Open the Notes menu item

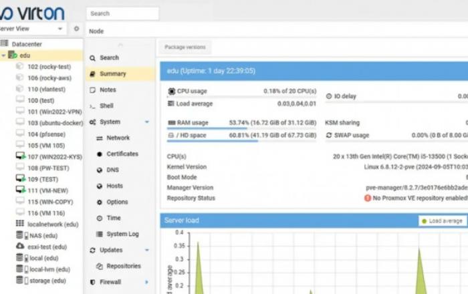click(x=120, y=90)
